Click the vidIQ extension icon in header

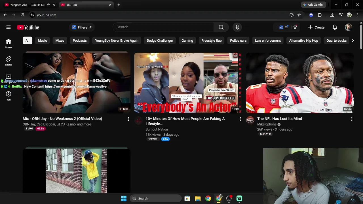point(281,27)
